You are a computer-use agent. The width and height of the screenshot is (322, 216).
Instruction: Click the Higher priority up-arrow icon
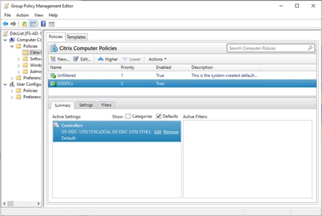point(101,59)
